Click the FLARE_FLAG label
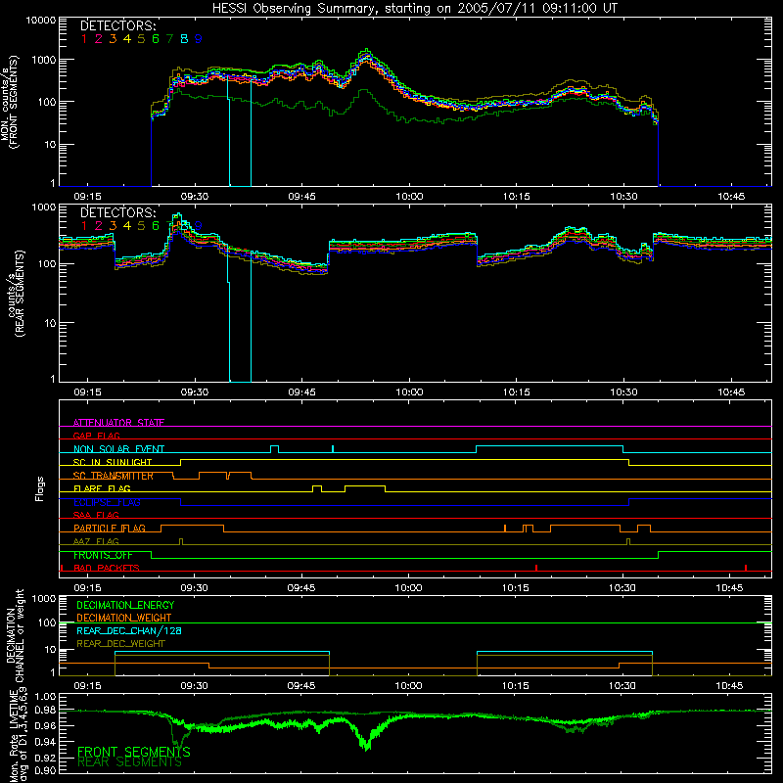The image size is (783, 783). coord(102,488)
